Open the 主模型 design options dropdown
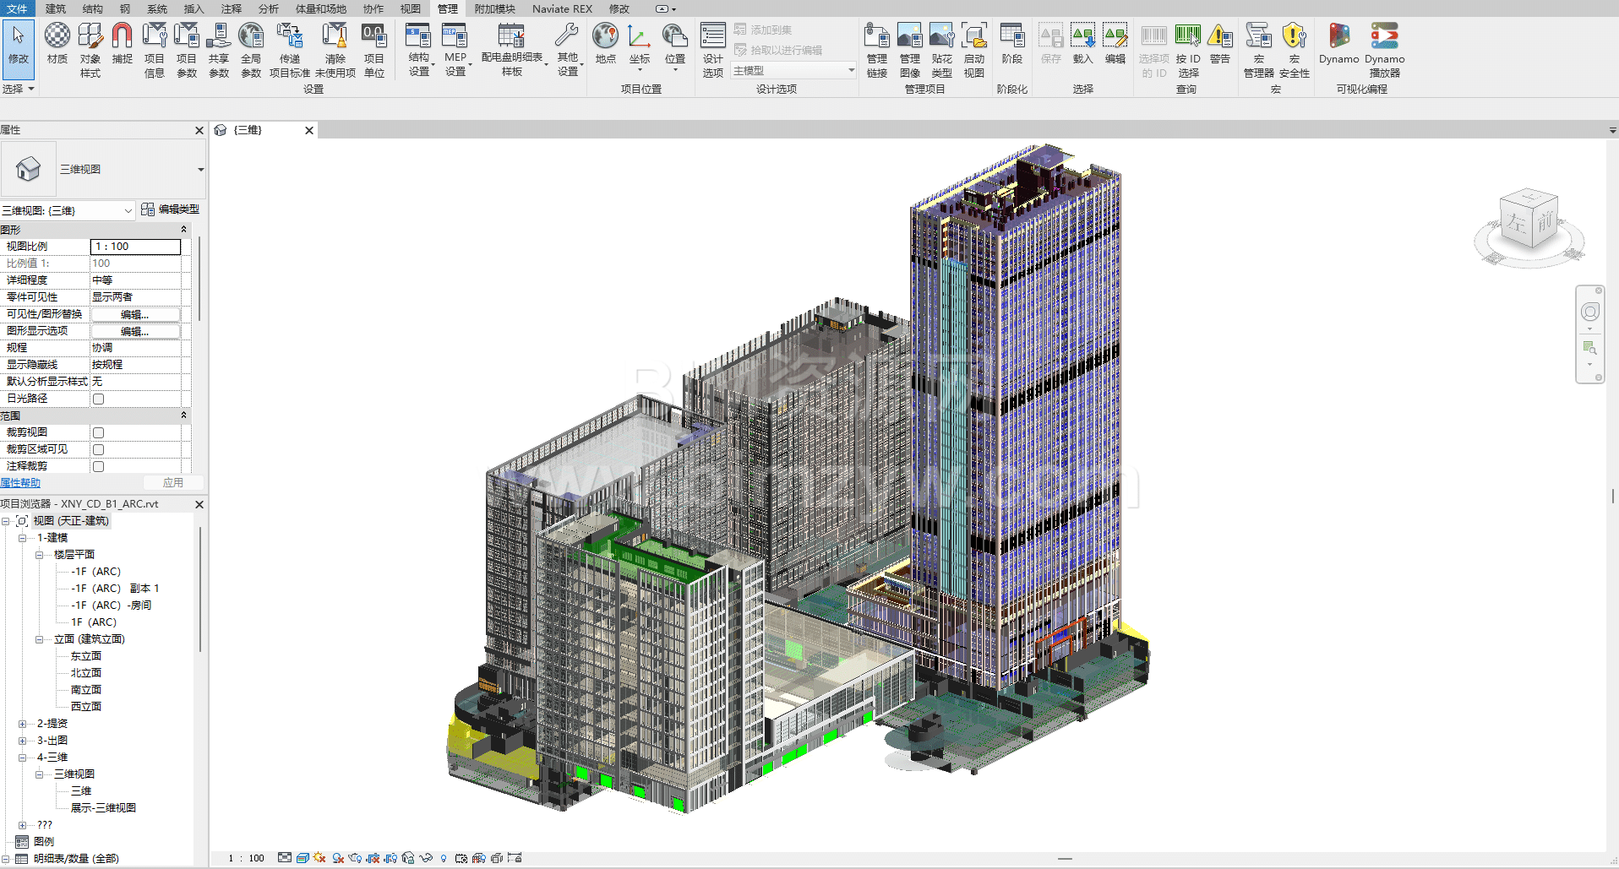1619x869 pixels. (793, 71)
